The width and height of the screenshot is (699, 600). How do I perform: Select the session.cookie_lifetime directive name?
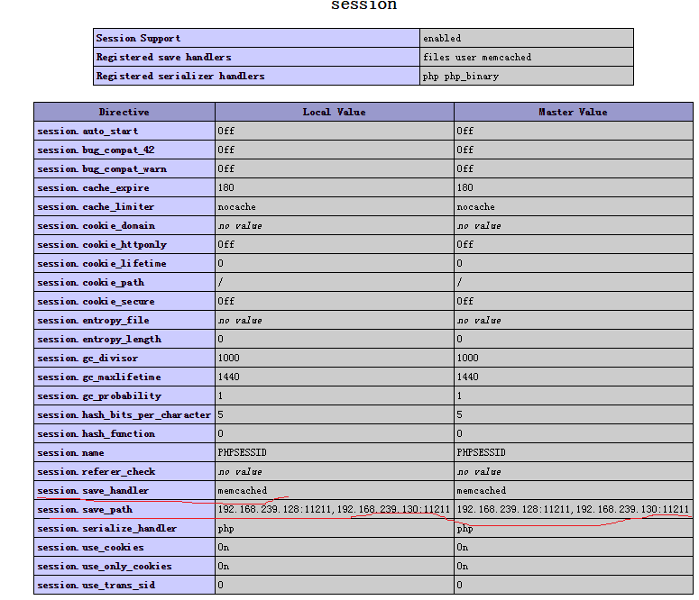[102, 264]
